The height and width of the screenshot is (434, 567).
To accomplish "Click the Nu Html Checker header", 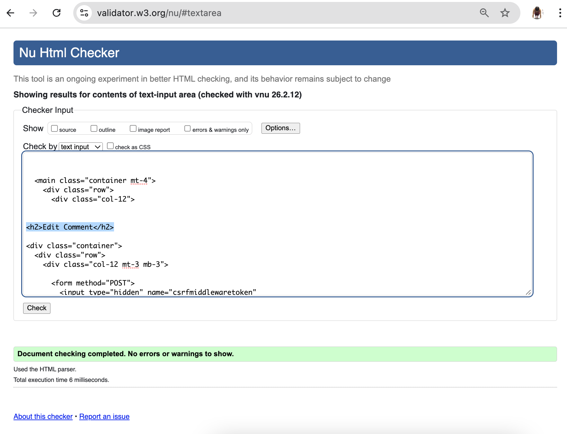I will click(x=69, y=52).
